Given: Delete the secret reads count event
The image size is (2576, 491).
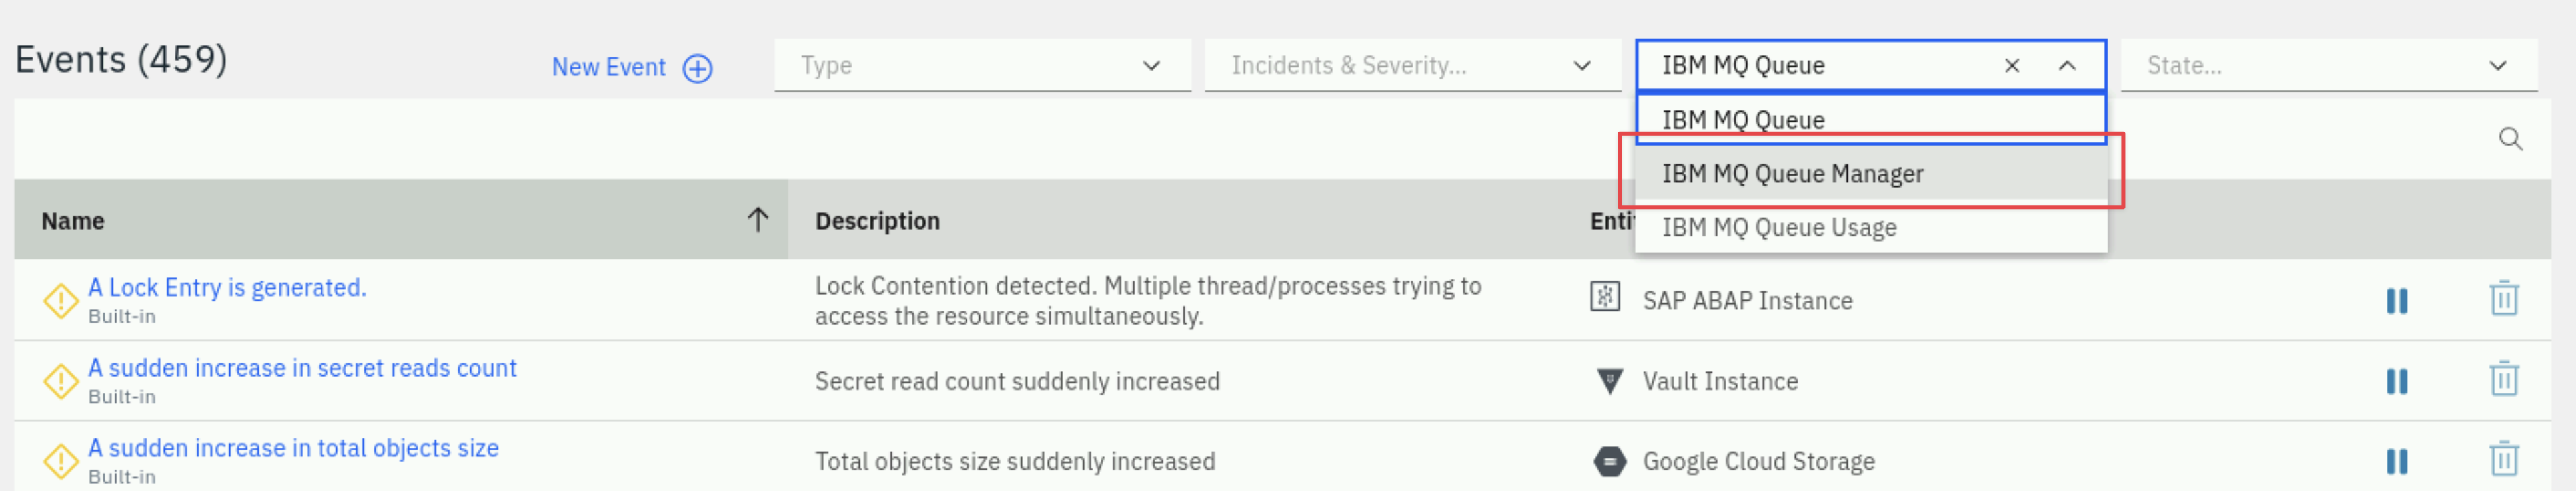Looking at the screenshot, I should (x=2503, y=379).
